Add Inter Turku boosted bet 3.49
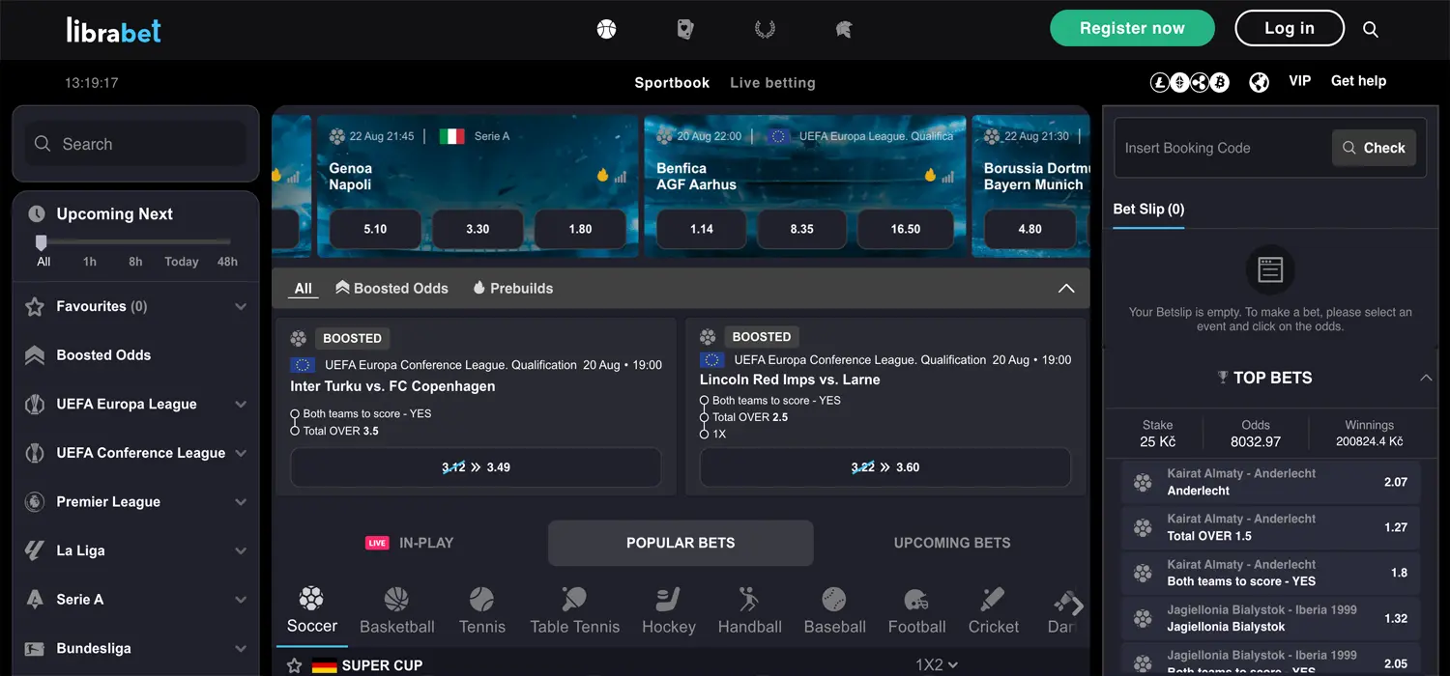1450x676 pixels. point(476,467)
